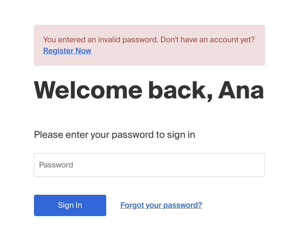Image resolution: width=304 pixels, height=237 pixels.
Task: Click the word Ana in the heading
Action: (x=241, y=90)
